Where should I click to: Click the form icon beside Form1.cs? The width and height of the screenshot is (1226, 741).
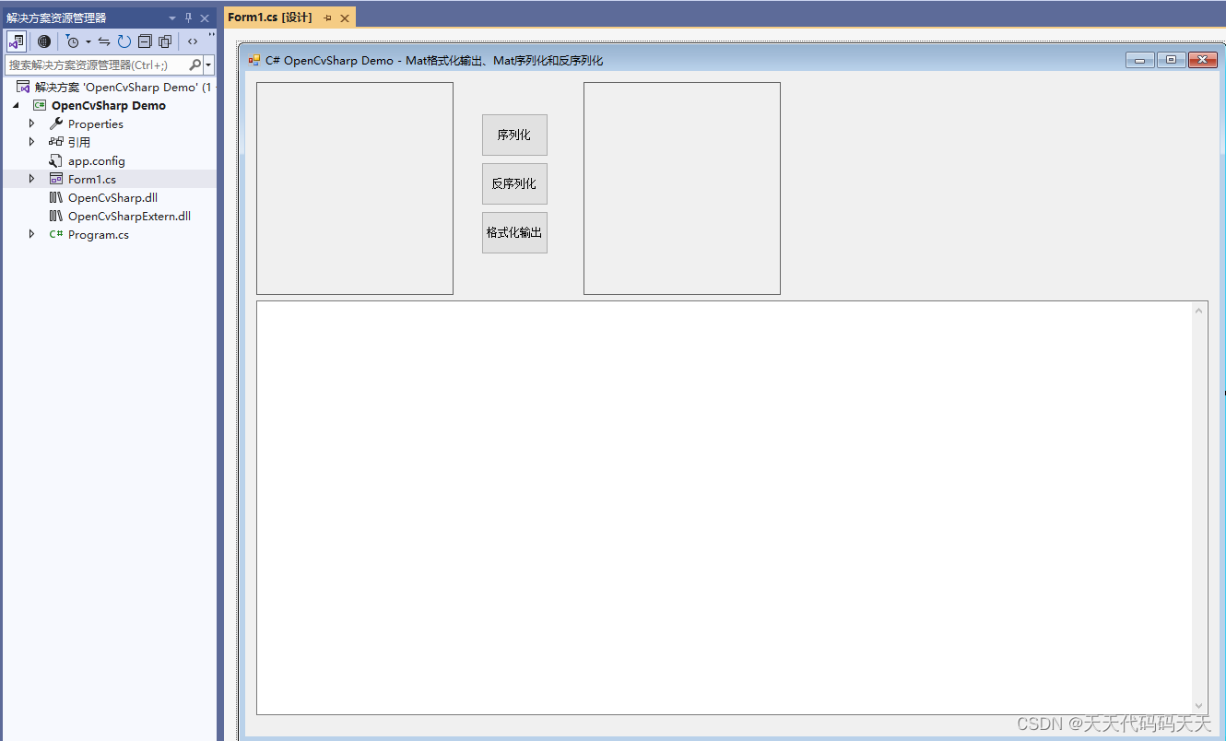point(55,179)
